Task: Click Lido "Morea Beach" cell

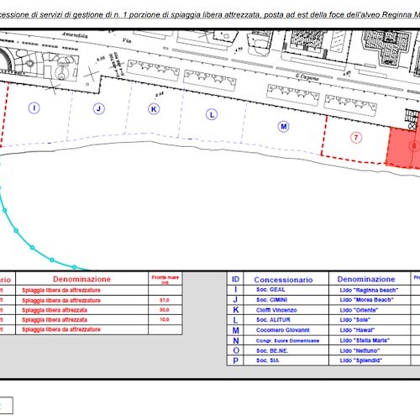Action: click(367, 300)
